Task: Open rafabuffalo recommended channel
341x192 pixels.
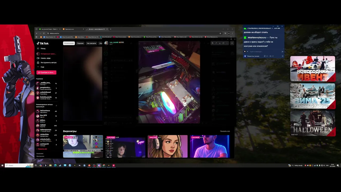Action: click(x=47, y=135)
